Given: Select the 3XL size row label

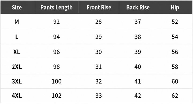Looking at the screenshot, I should pos(17,81).
